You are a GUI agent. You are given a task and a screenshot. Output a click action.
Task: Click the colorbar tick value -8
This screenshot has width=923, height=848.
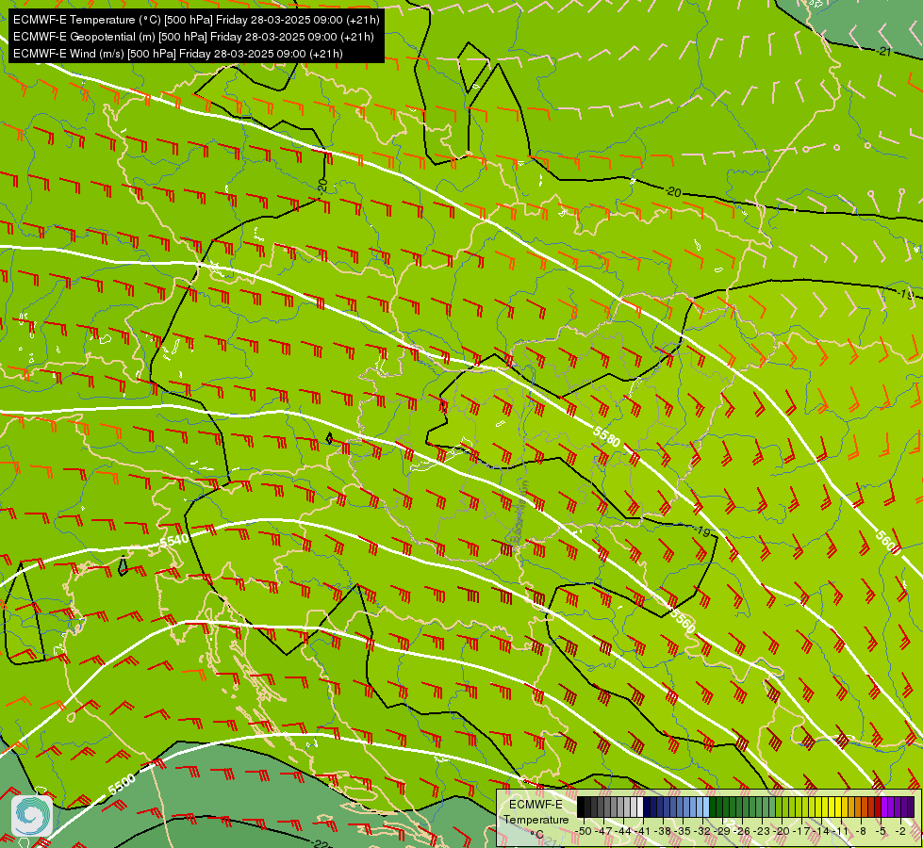click(x=861, y=831)
